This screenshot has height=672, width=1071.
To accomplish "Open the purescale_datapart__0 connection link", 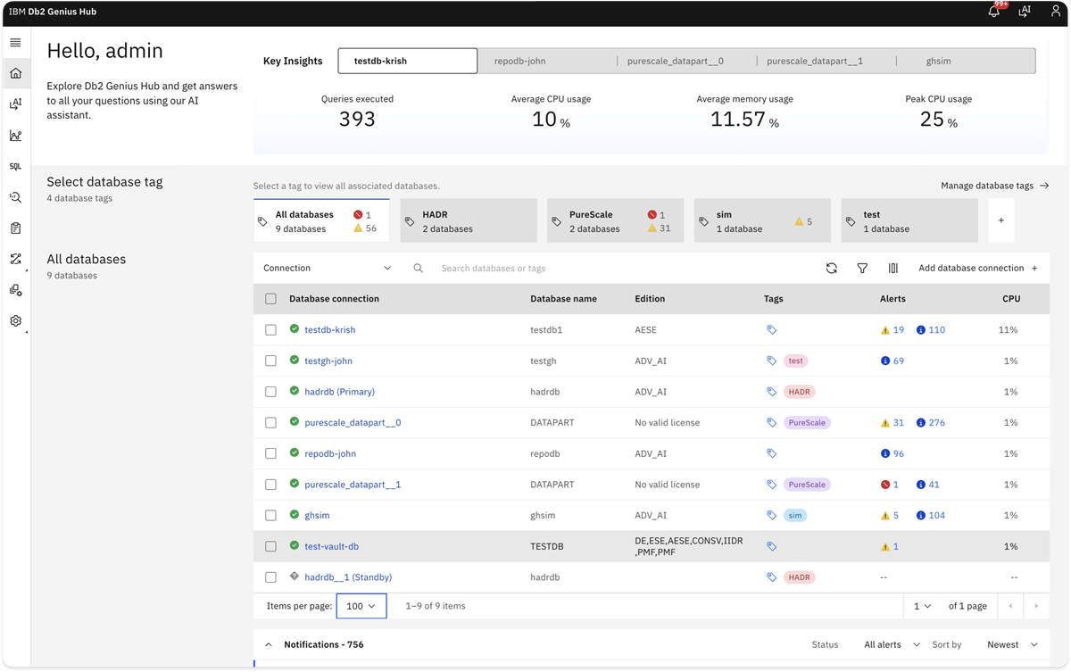I will (353, 423).
